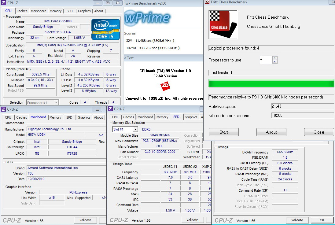
Task: Open the Memory tab in top CPU-Z window
Action: (56, 11)
